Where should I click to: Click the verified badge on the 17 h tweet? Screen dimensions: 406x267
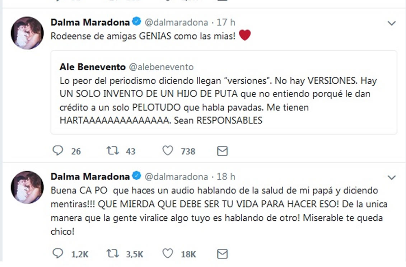point(136,22)
